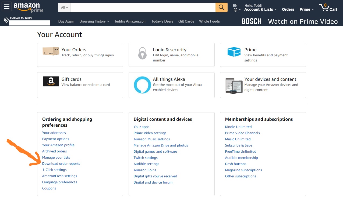
Task: Click the Alexa ring icon
Action: 142,85
